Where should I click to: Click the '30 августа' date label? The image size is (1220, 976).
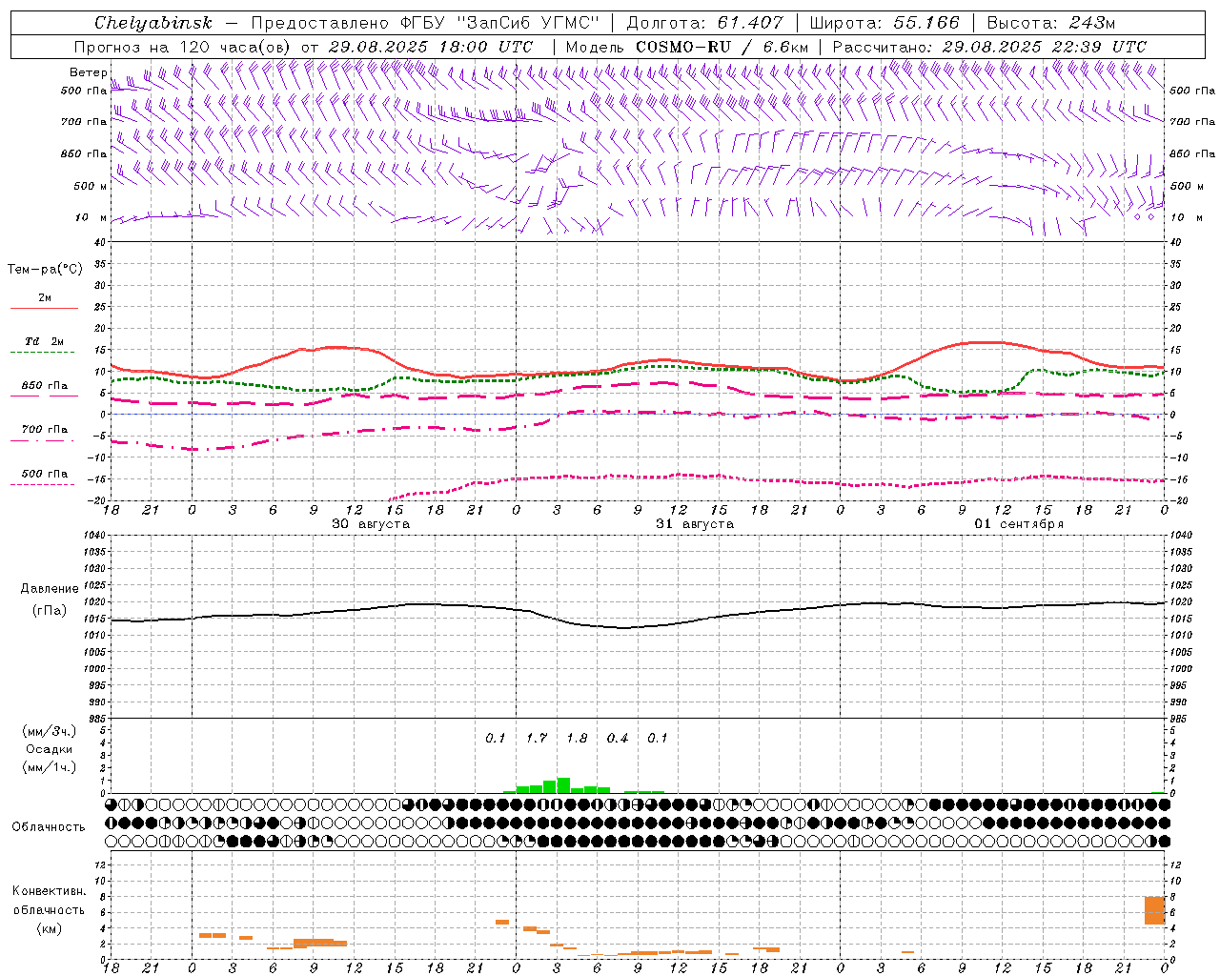[x=371, y=524]
